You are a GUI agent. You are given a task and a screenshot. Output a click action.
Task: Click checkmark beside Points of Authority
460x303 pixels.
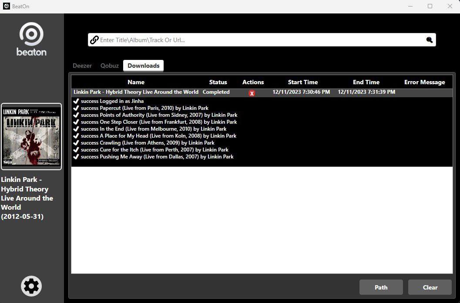[76, 115]
